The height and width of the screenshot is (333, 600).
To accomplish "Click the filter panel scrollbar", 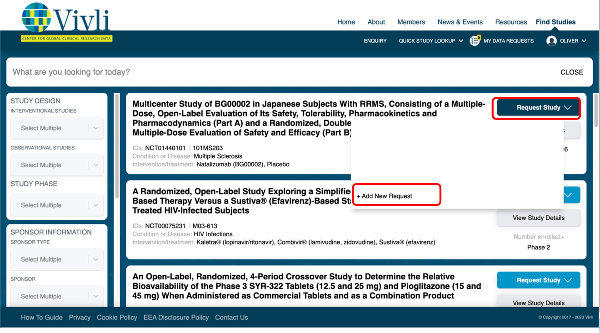I will click(x=117, y=145).
